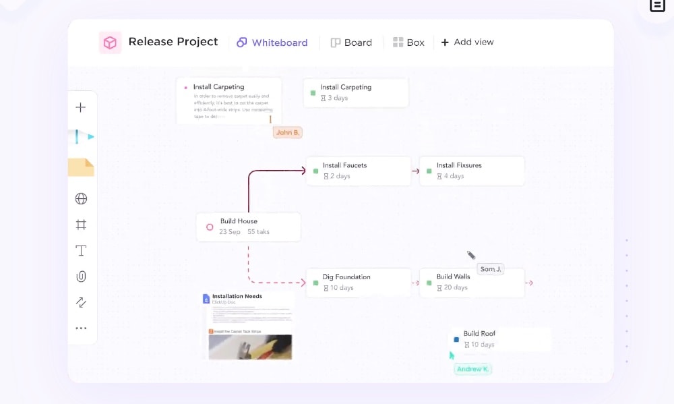
Task: Open the globe web embed tool
Action: tap(81, 198)
